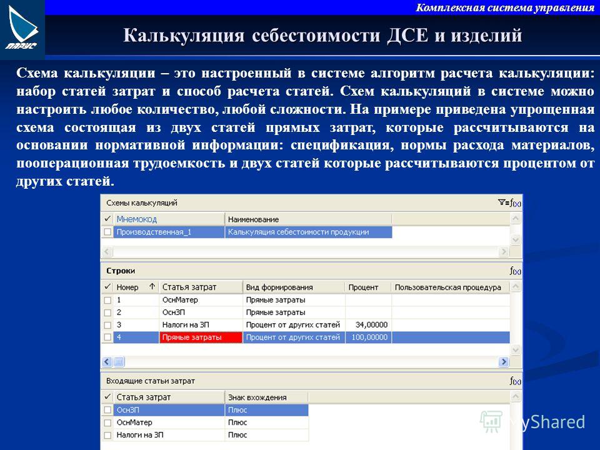The height and width of the screenshot is (450, 600).
Task: Check the box for row 2 ОснЗП
Action: pyautogui.click(x=107, y=312)
